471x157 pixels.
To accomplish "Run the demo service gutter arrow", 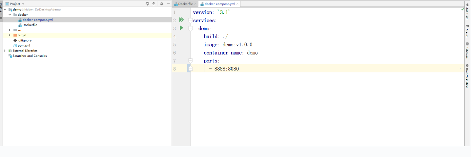I will coord(181,28).
